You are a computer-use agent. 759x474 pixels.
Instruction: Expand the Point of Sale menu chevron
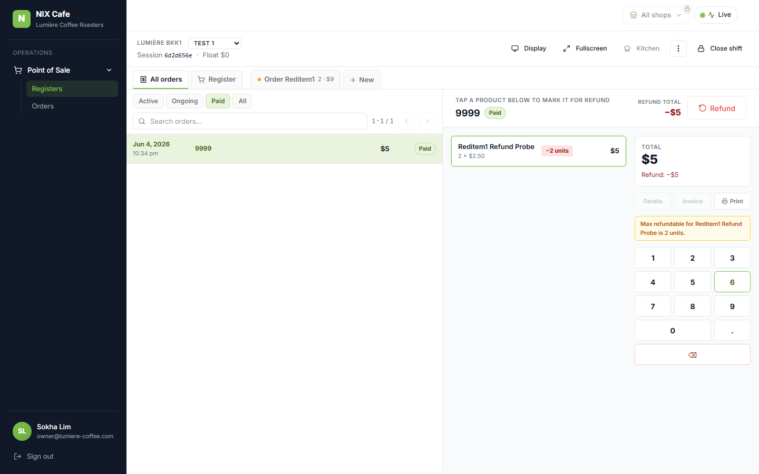coord(109,70)
